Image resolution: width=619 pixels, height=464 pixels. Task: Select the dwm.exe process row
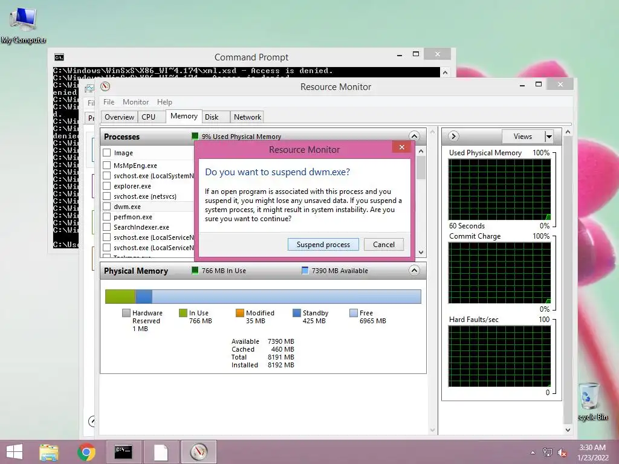[x=149, y=207]
